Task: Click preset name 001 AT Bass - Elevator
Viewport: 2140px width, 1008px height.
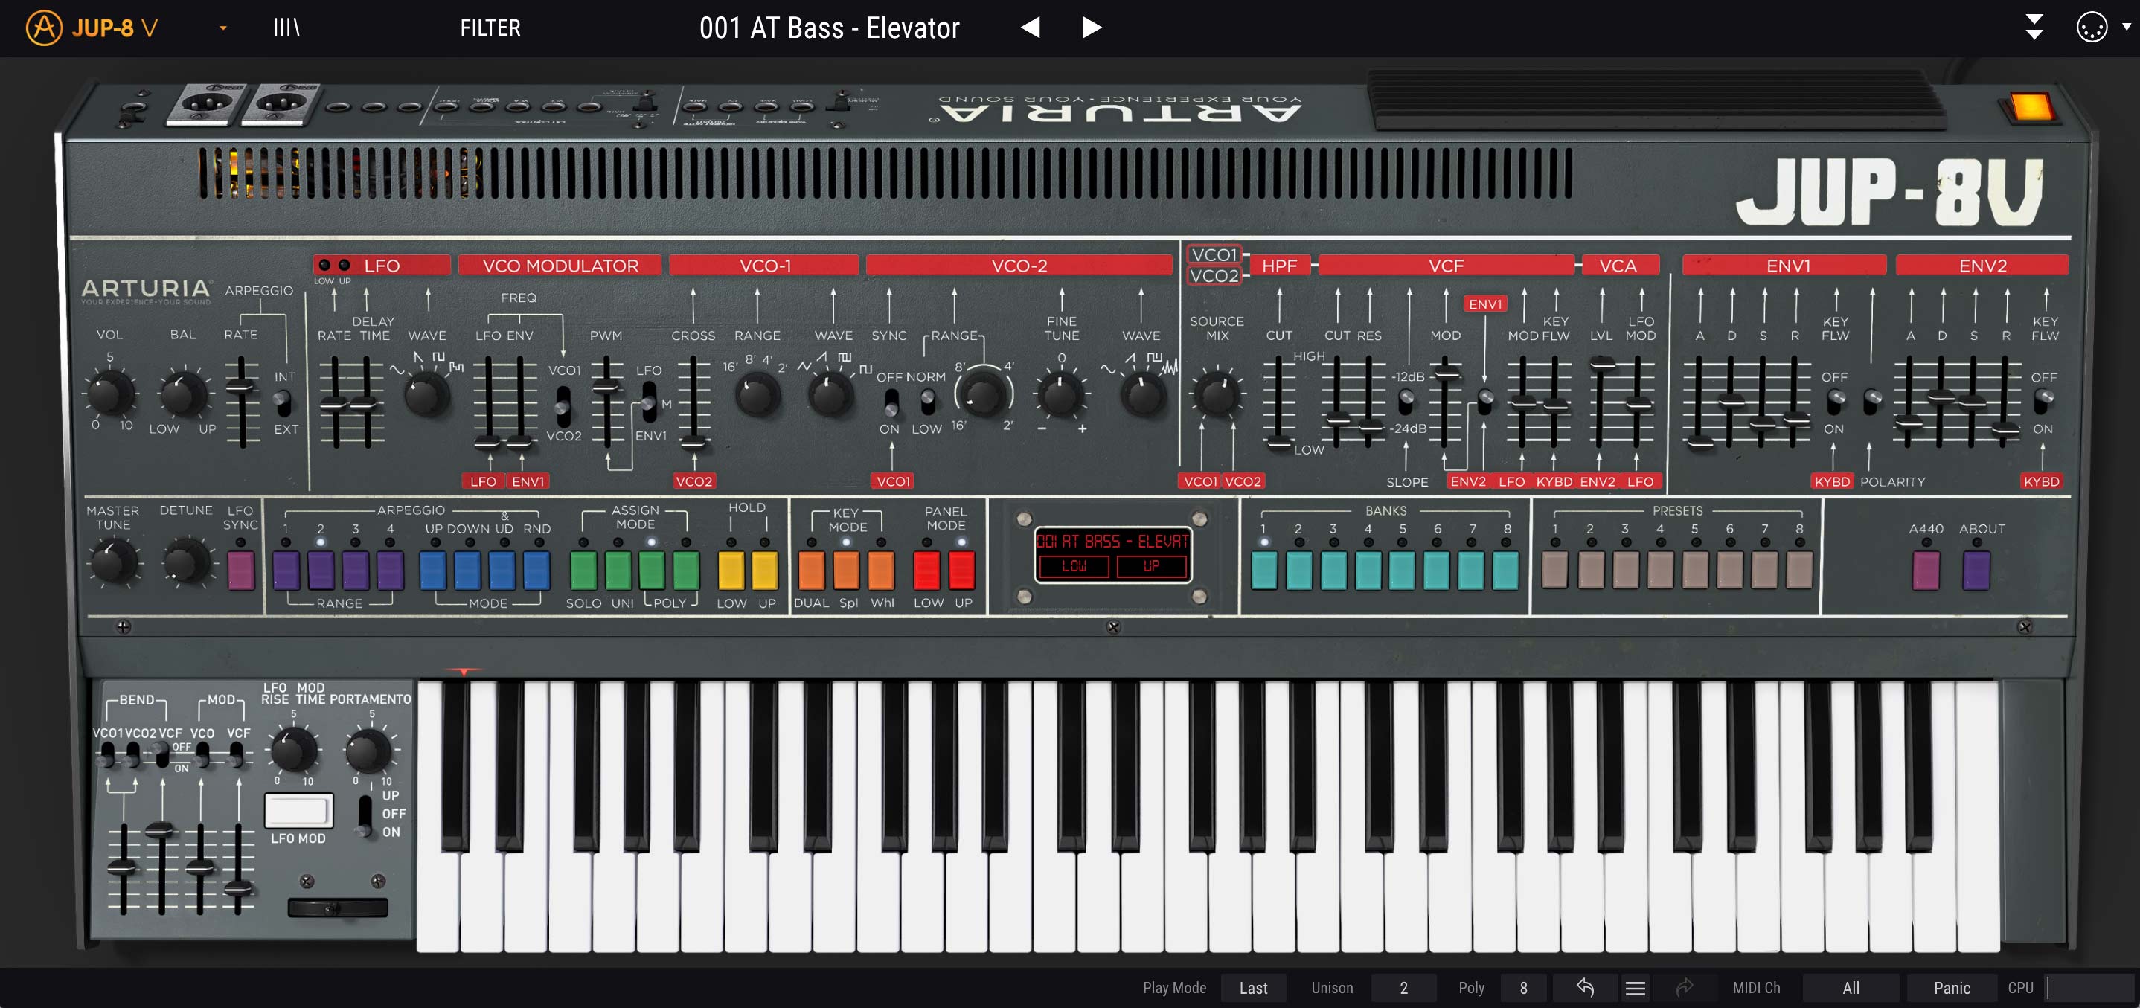Action: (829, 28)
